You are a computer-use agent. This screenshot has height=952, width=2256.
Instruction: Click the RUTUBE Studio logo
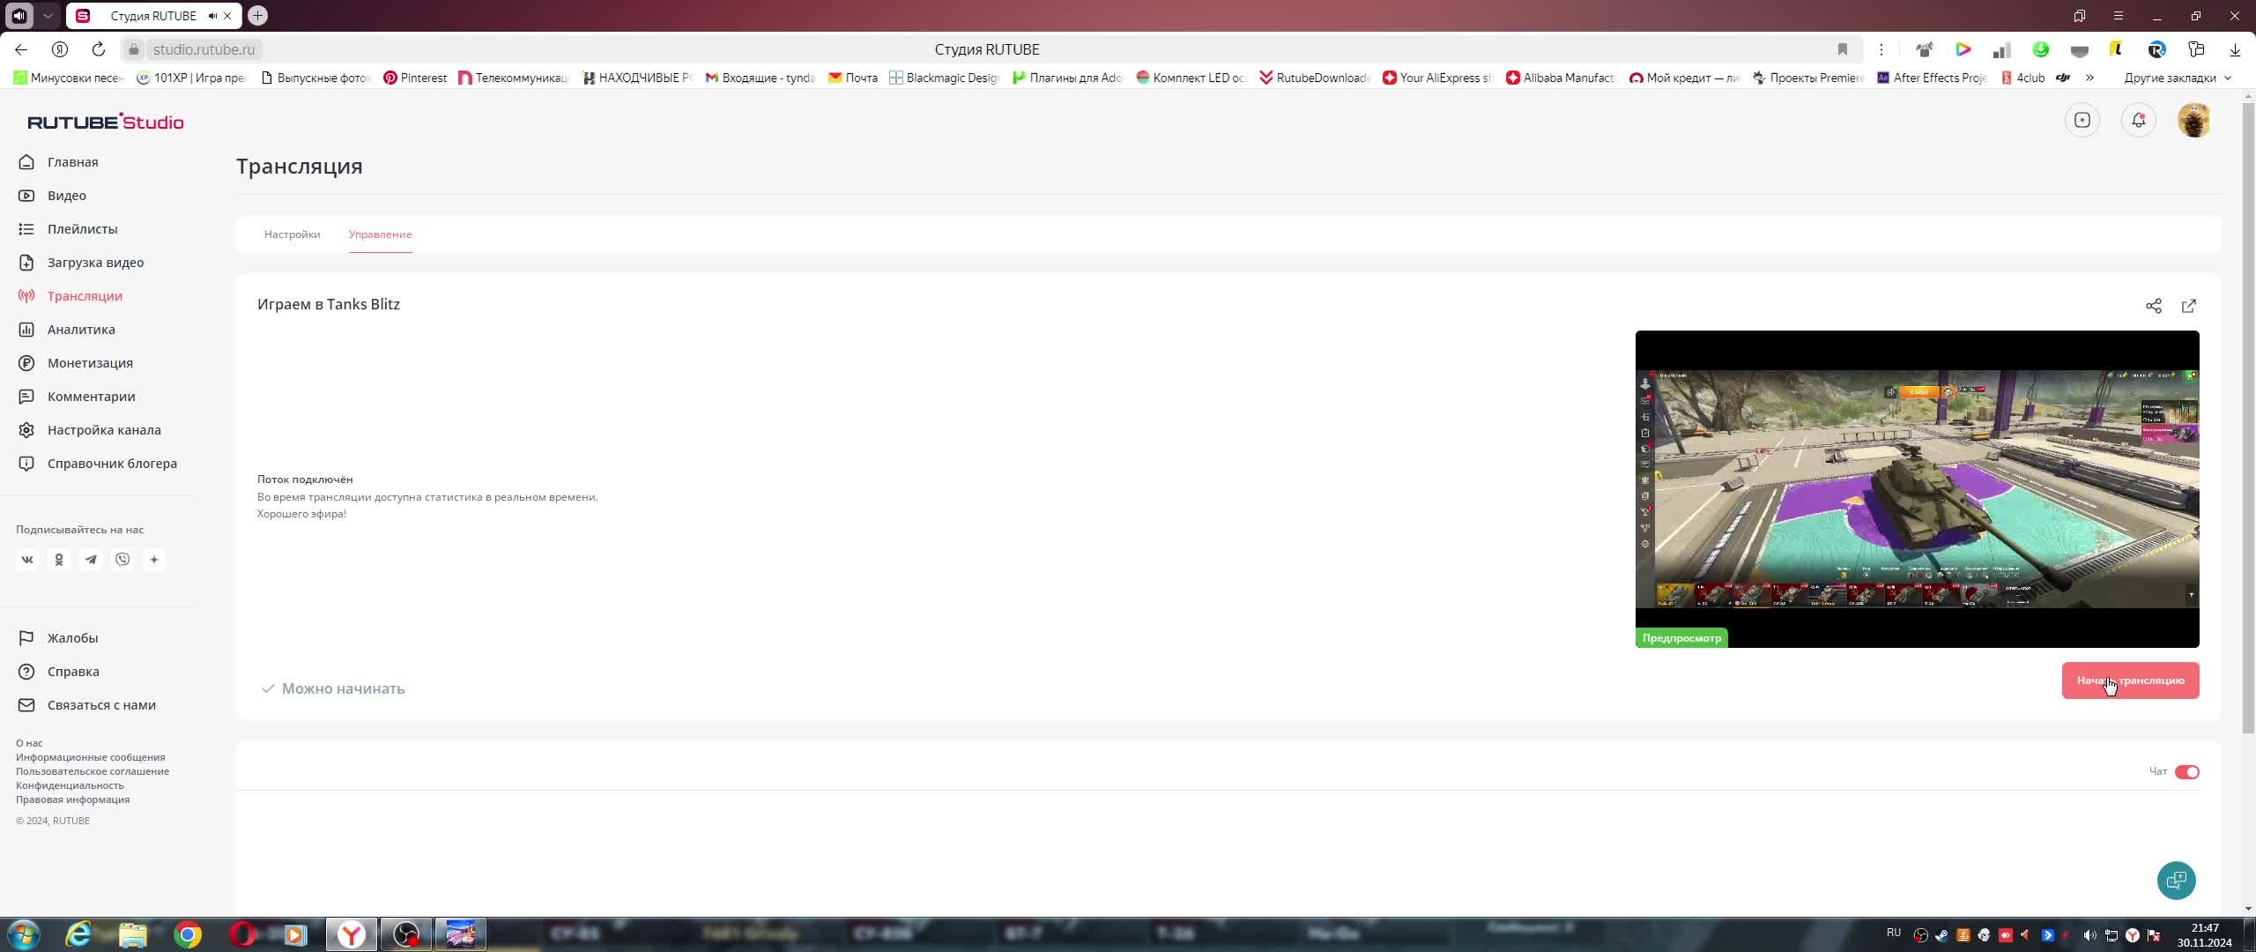106,122
